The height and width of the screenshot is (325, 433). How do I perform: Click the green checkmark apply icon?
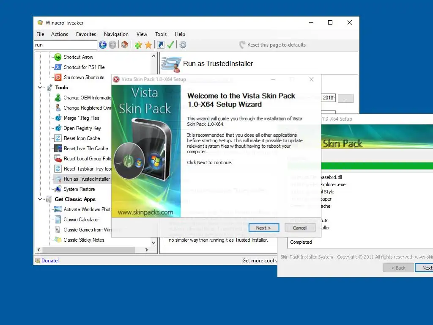click(170, 45)
